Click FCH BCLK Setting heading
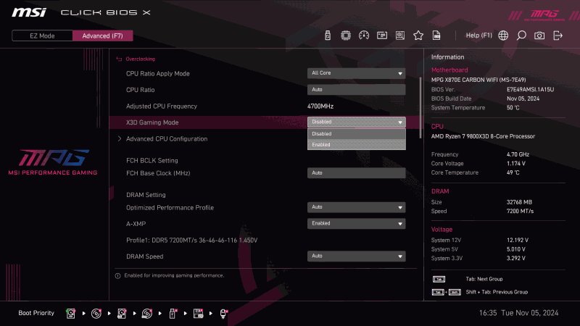The height and width of the screenshot is (326, 580). (x=152, y=161)
